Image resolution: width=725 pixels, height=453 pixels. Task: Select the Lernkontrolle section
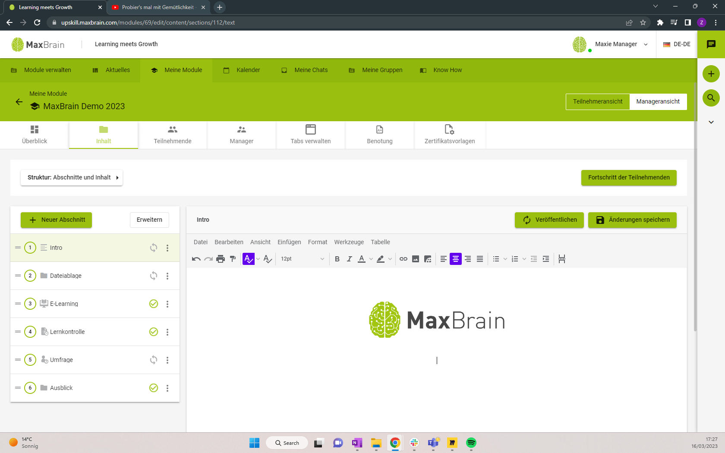coord(95,332)
